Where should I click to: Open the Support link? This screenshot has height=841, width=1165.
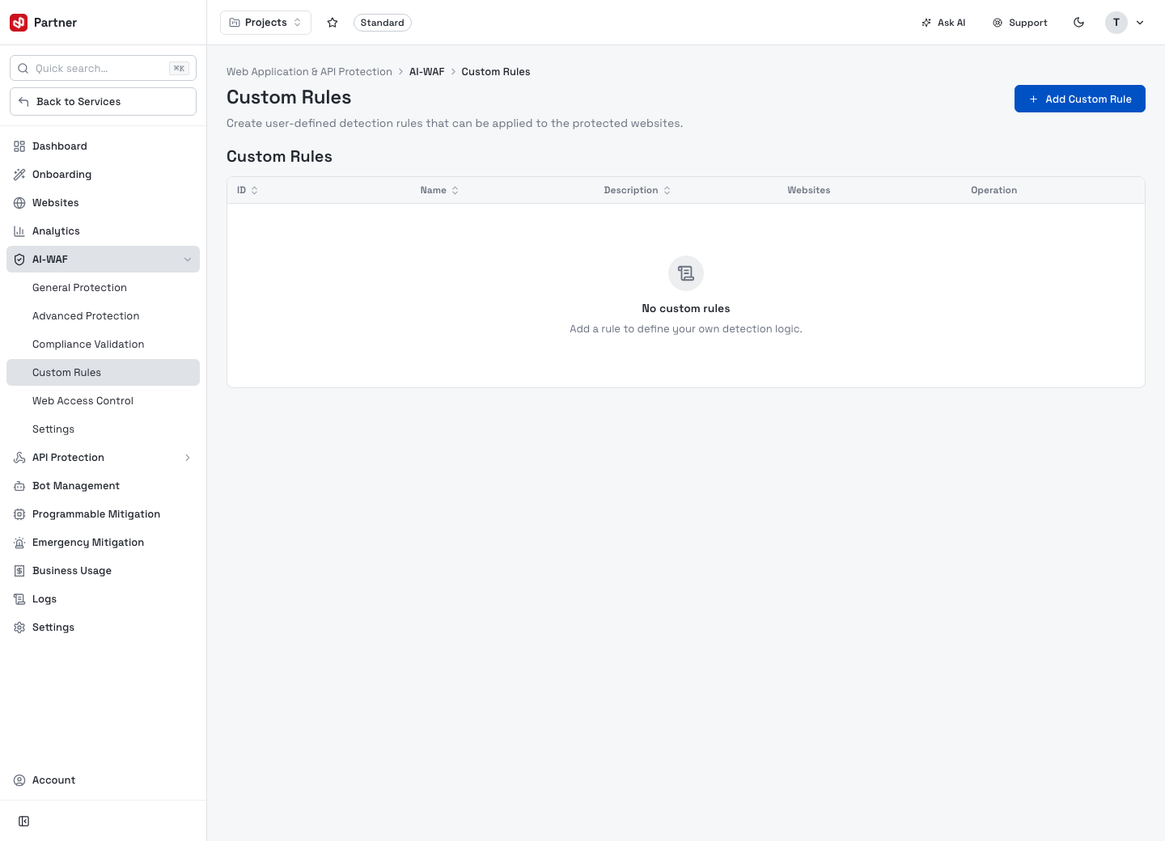(1020, 23)
